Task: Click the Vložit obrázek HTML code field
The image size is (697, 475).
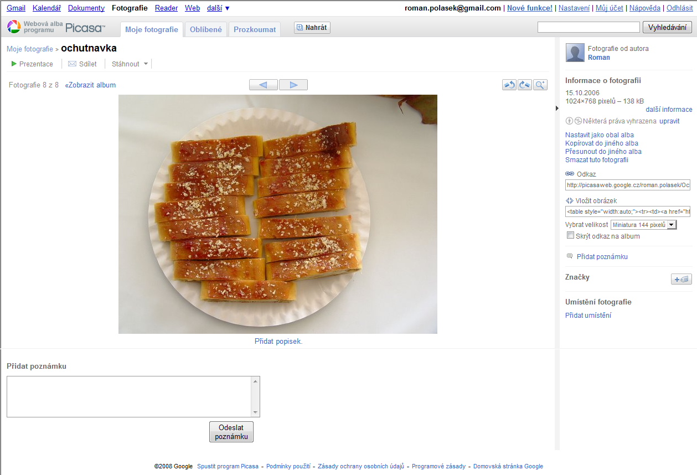Action: pos(628,211)
